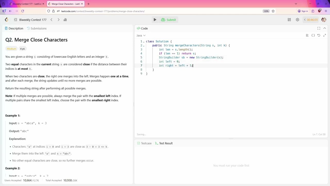The image size is (330, 186).
Task: Open the editor settings gear
Action: pos(298,20)
